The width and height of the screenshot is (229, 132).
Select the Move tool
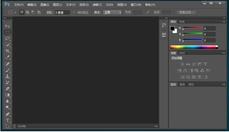pyautogui.click(x=8, y=26)
